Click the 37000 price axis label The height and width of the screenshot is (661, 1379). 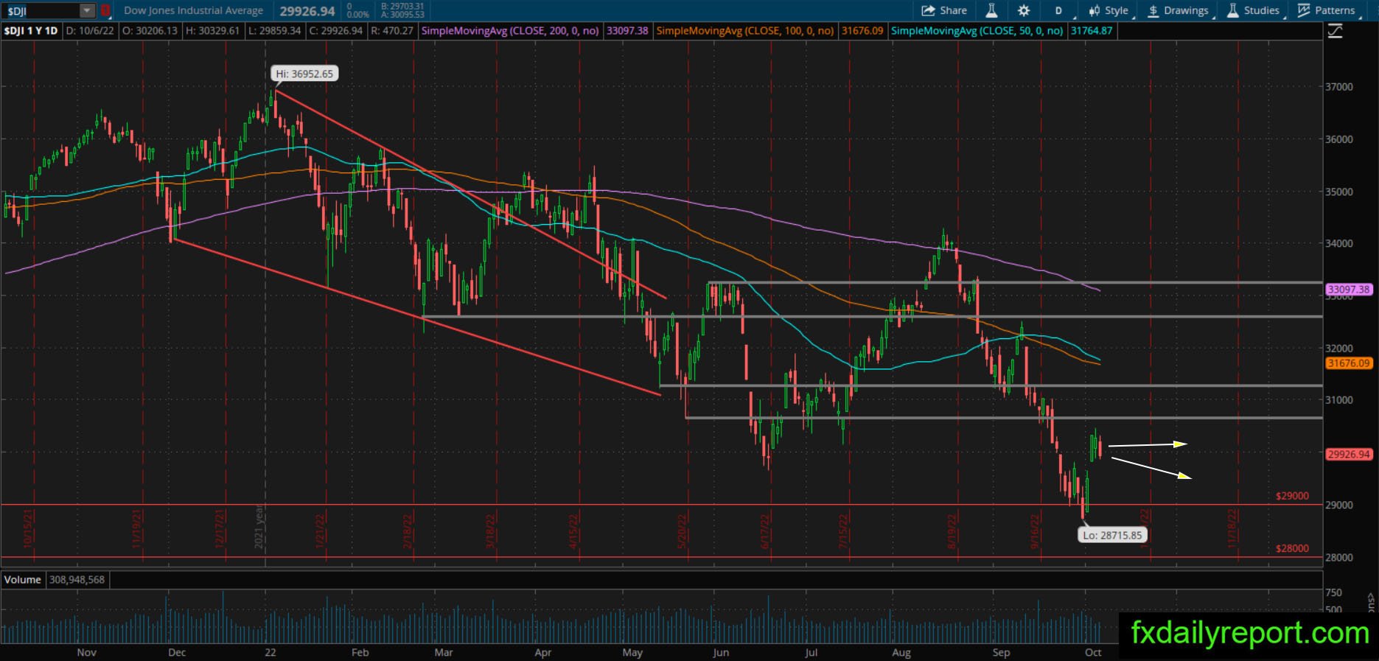pyautogui.click(x=1339, y=87)
